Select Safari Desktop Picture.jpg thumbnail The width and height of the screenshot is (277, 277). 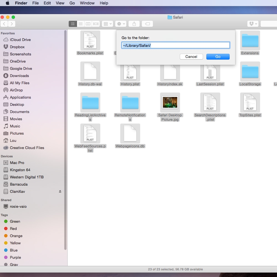click(x=170, y=102)
